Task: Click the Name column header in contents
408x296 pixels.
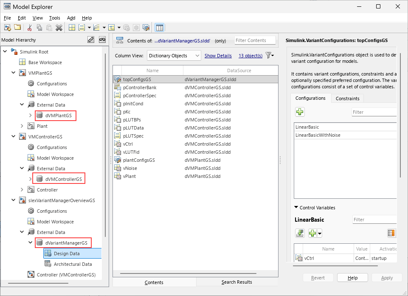Action: (152, 70)
